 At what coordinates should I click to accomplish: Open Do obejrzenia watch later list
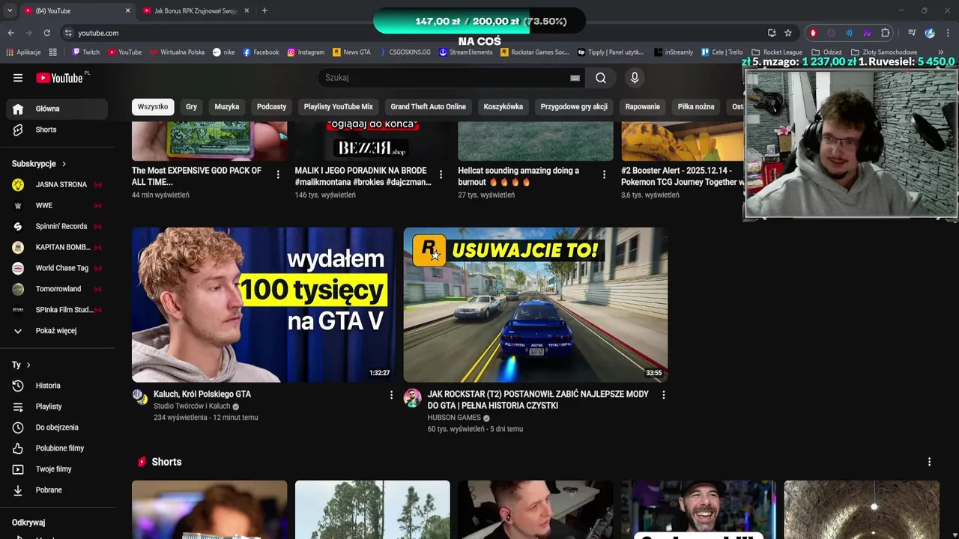point(57,427)
